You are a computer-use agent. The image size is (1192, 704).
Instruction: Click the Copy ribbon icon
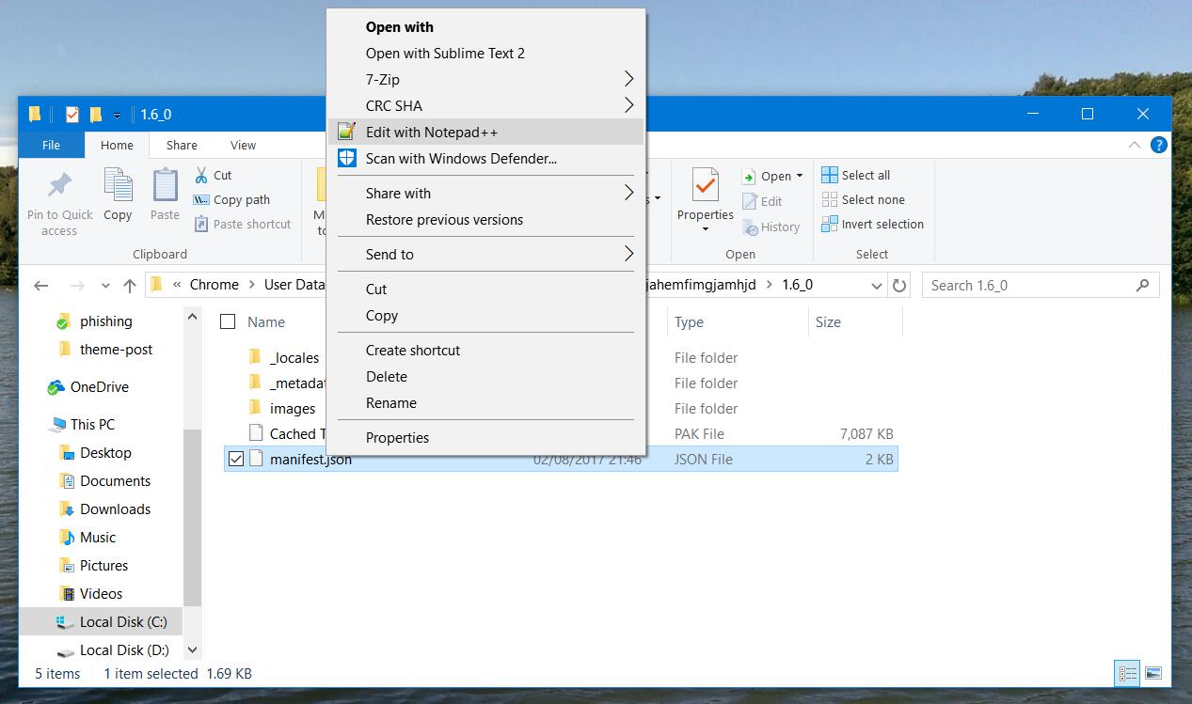point(118,184)
